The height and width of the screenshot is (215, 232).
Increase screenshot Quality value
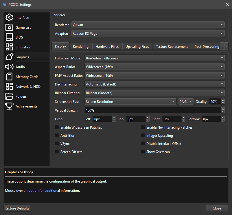[223, 100]
